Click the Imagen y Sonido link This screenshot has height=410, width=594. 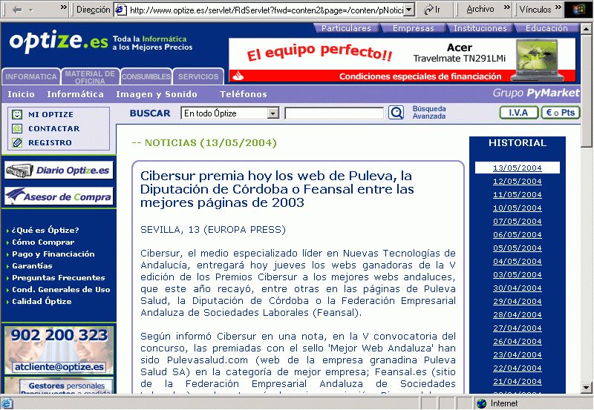click(157, 94)
